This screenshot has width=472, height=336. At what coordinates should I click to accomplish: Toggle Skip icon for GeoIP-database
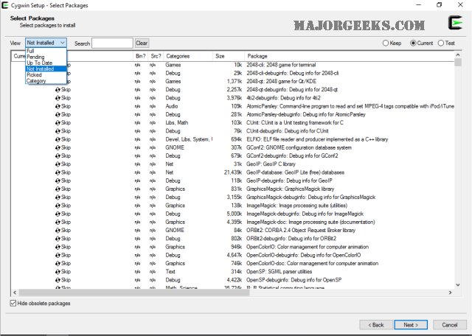pos(58,172)
